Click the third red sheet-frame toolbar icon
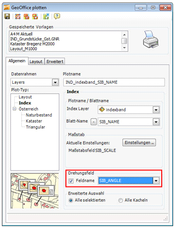The height and width of the screenshot is (227, 175). [x=35, y=16]
